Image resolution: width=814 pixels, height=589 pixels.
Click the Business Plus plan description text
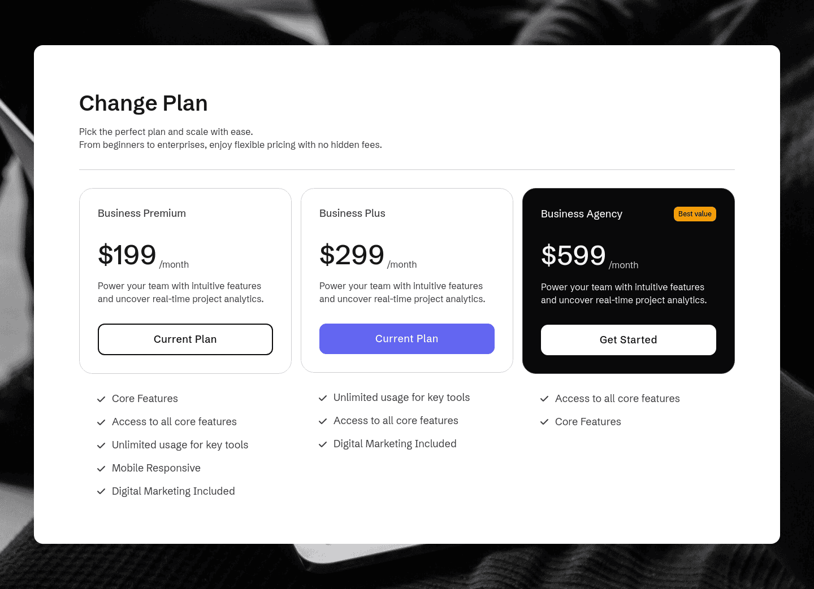click(x=402, y=293)
